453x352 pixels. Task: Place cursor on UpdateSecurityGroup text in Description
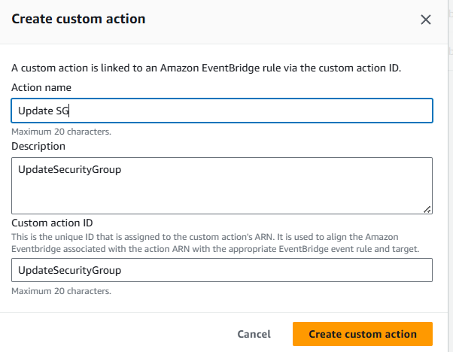(x=70, y=169)
